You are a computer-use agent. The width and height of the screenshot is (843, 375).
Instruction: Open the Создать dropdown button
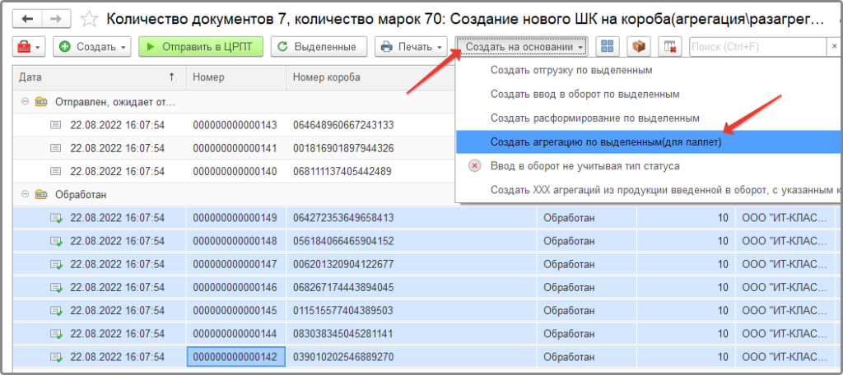point(92,47)
